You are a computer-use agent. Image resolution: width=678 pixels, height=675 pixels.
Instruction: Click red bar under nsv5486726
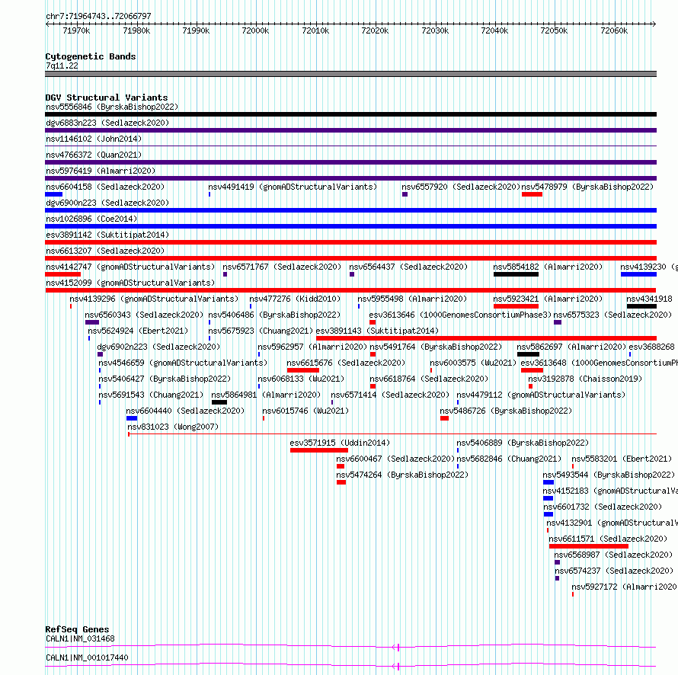click(444, 418)
